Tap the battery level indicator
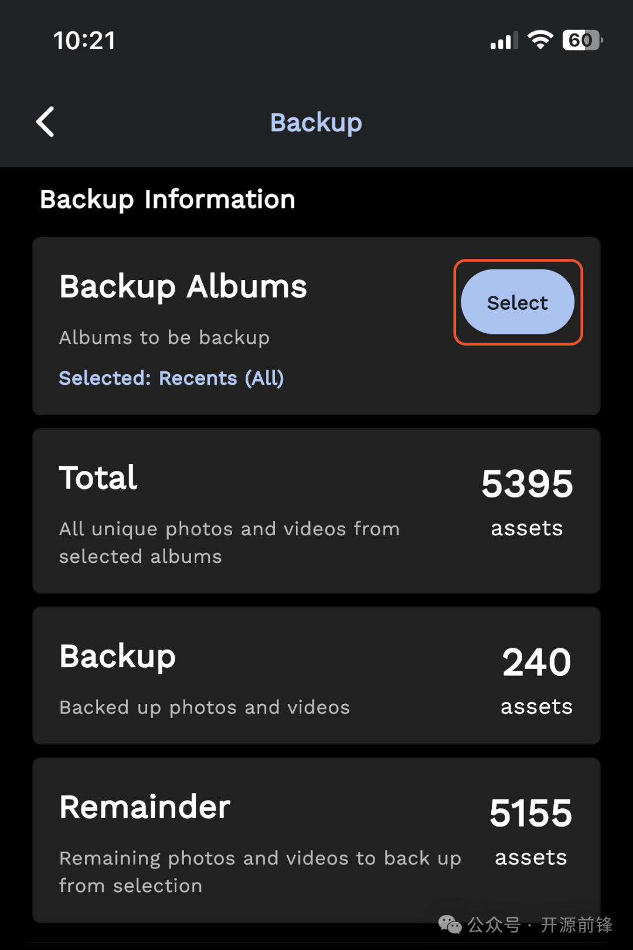Image resolution: width=633 pixels, height=950 pixels. [x=582, y=40]
